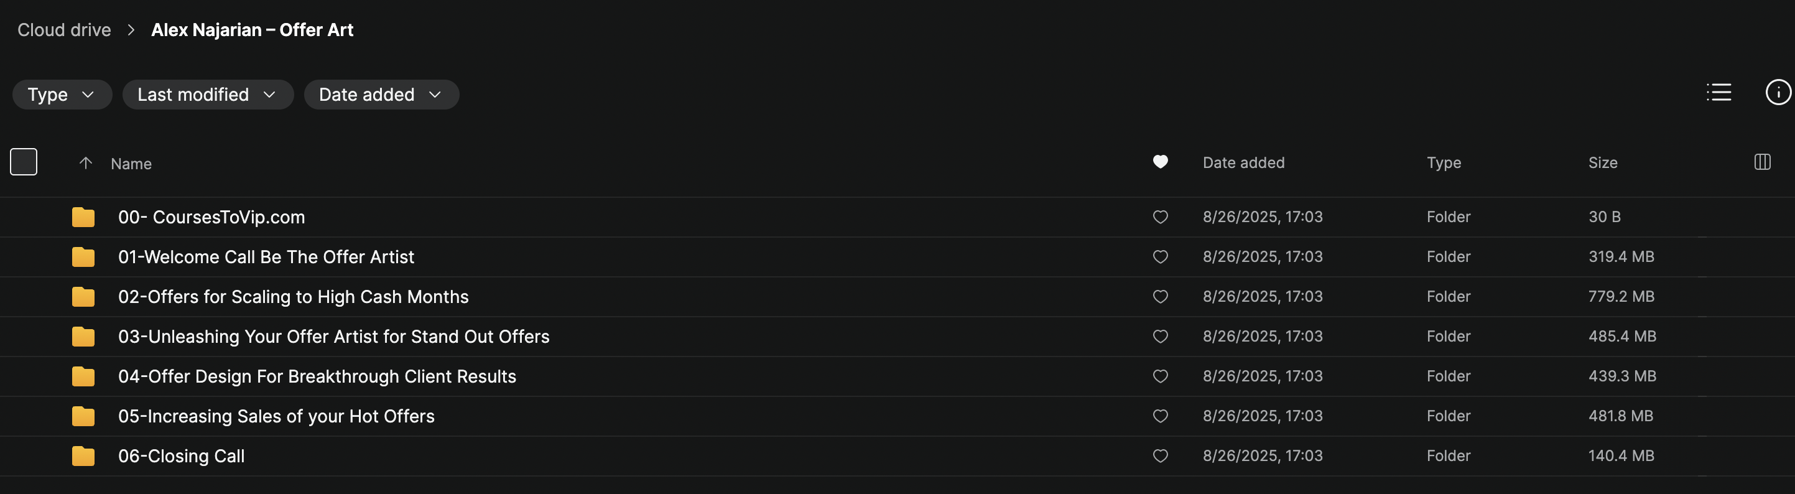Viewport: 1795px width, 494px height.
Task: Click the favorites heart column header
Action: point(1159,162)
